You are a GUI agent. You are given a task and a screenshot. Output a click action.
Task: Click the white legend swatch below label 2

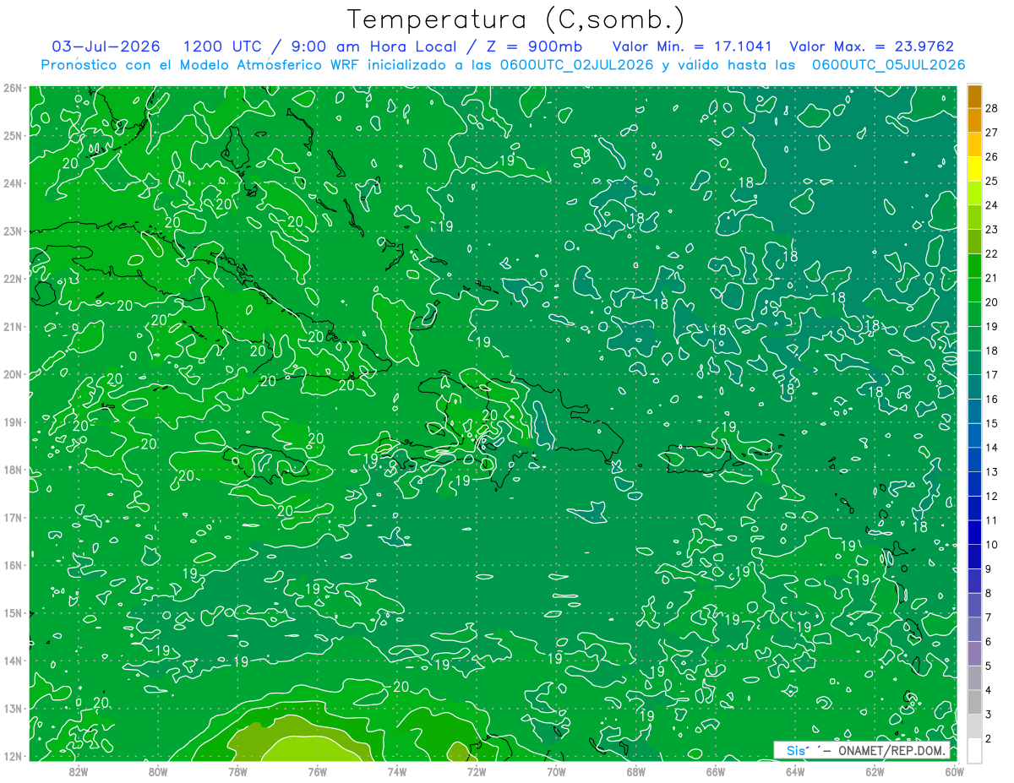(x=974, y=750)
